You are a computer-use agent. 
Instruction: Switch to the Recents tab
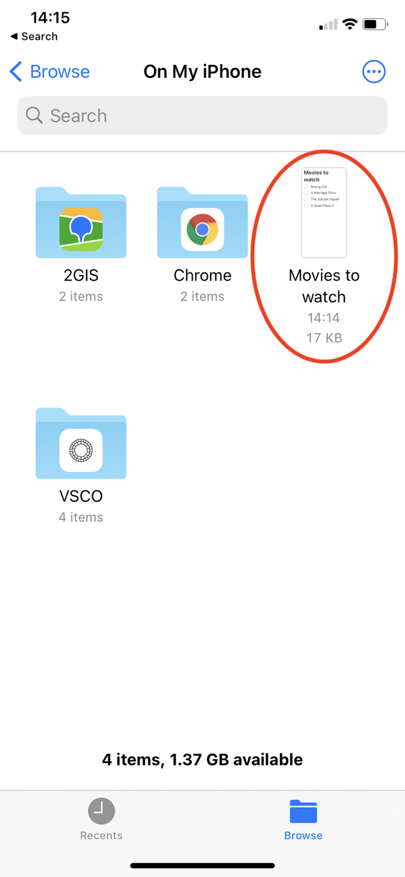101,820
